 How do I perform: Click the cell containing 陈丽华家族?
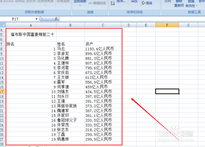coord(71,106)
